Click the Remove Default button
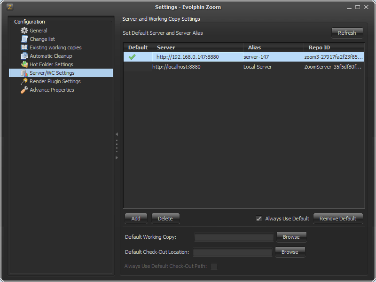This screenshot has width=376, height=282. [x=338, y=219]
